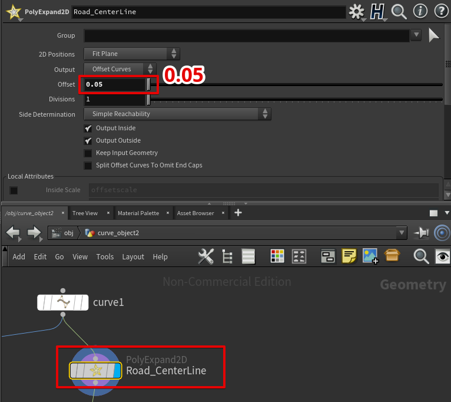Open the Add menu

point(19,256)
